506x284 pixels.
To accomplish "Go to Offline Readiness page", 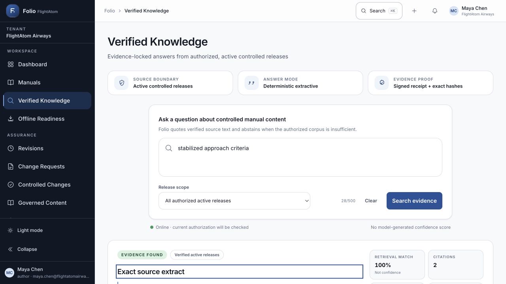I will click(x=47, y=119).
